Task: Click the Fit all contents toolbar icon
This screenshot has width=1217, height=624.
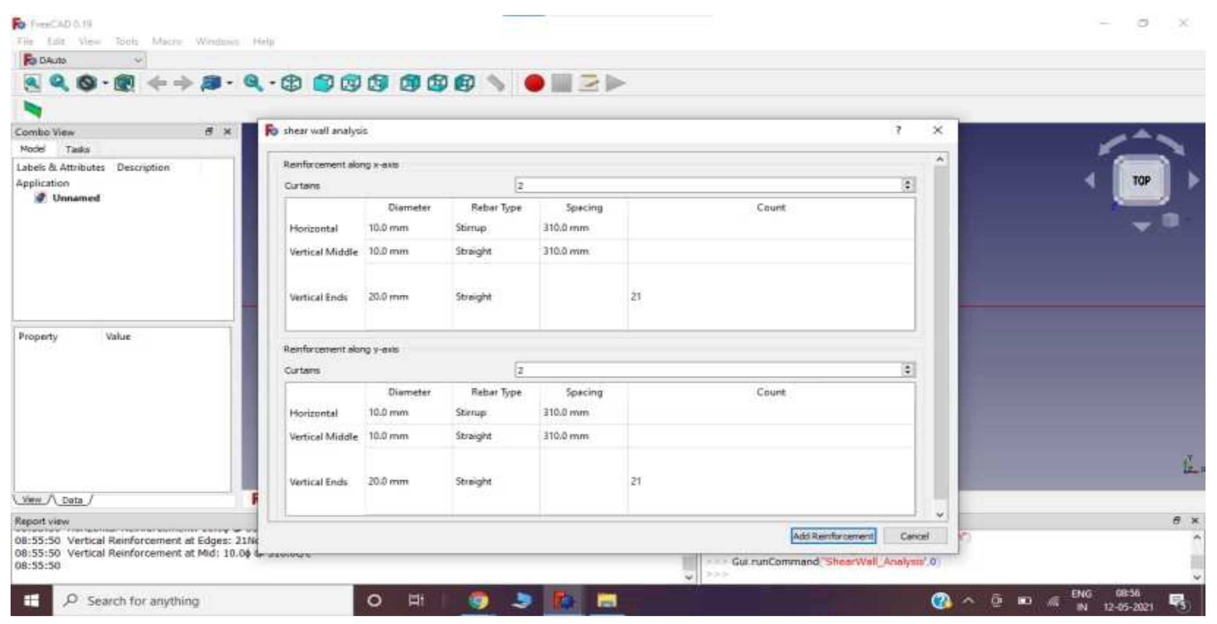Action: coord(32,83)
